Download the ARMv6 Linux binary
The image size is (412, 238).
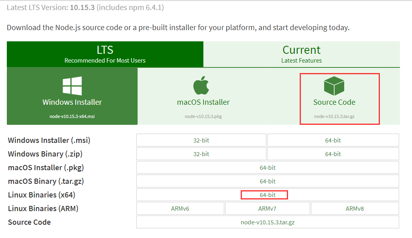click(180, 209)
